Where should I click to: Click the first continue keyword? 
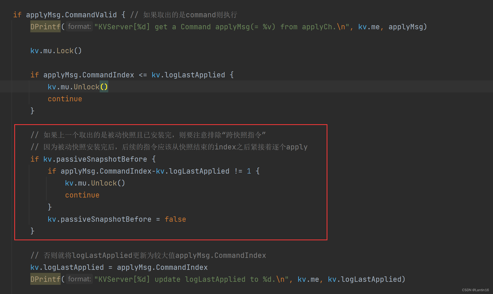65,99
